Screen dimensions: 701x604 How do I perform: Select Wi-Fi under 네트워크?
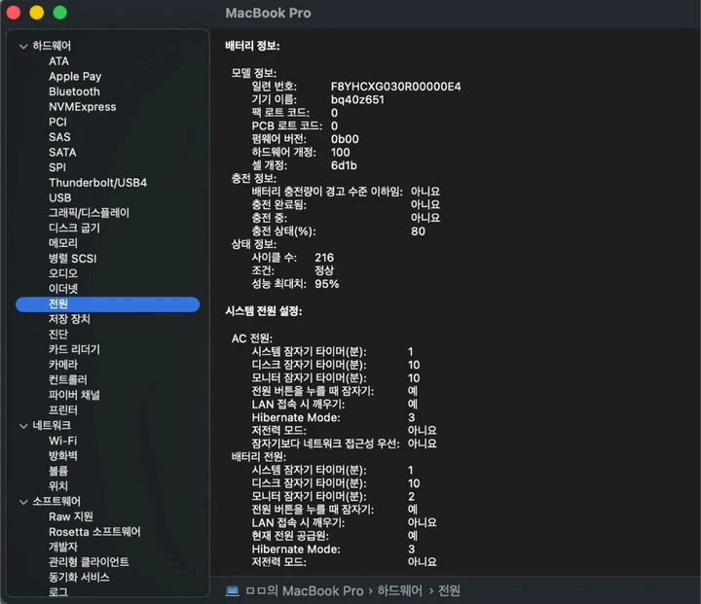pos(62,441)
